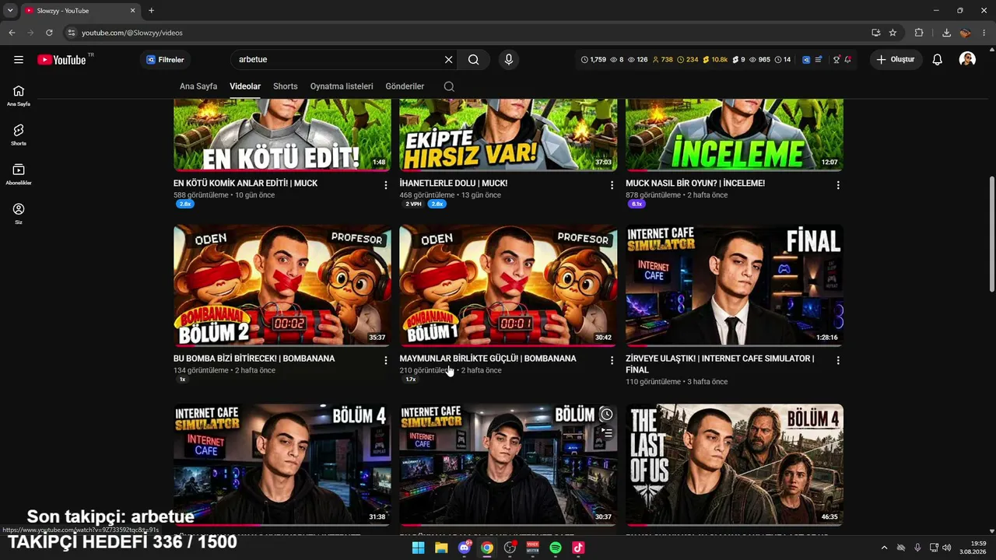Open Ana Sayfa in the left sidebar
Viewport: 996px width, 560px height.
coord(19,96)
